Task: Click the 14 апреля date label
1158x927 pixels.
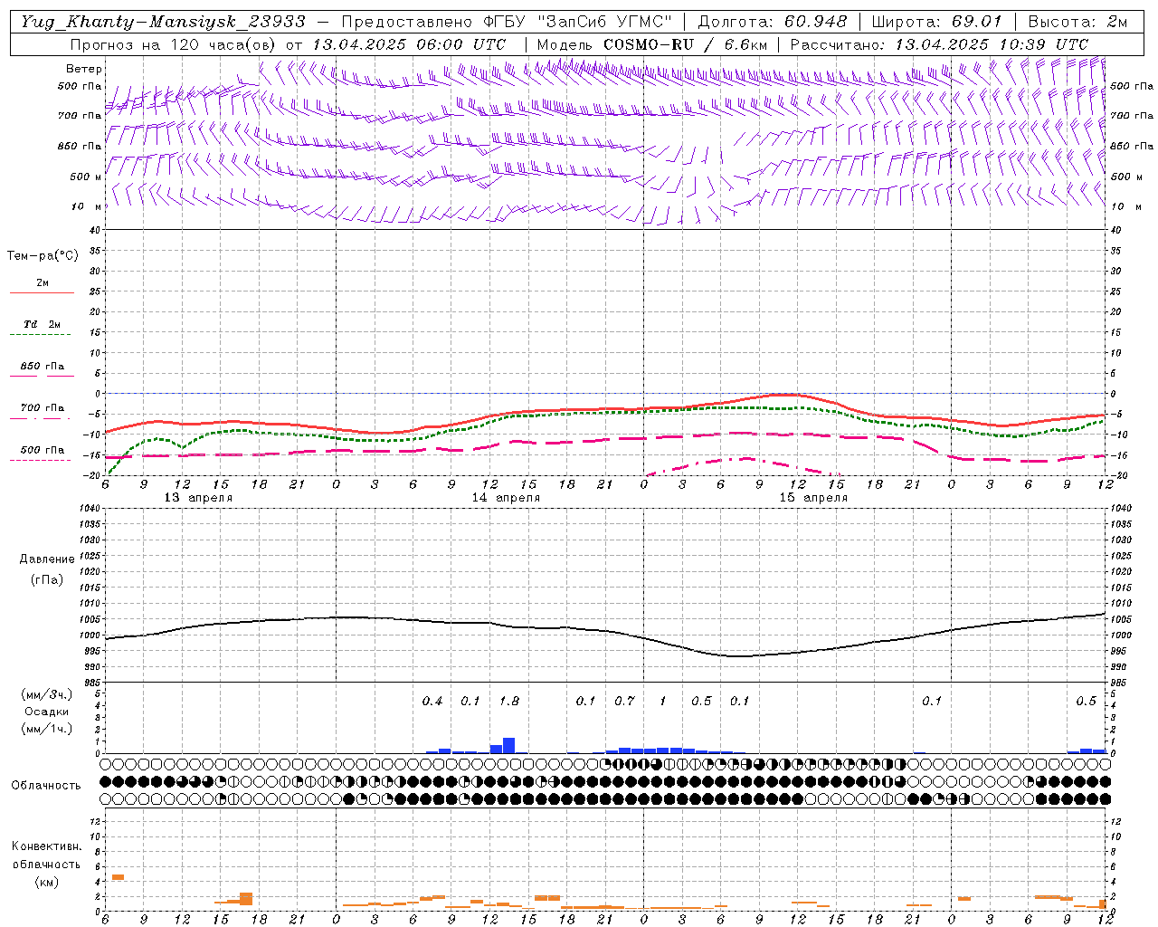Action: [x=506, y=498]
